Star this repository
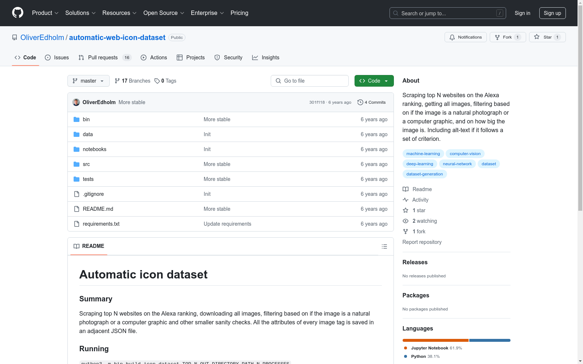Image resolution: width=583 pixels, height=364 pixels. pos(547,37)
